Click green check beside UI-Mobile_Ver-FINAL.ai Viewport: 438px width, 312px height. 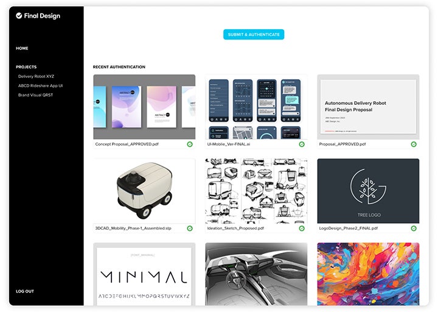tap(302, 144)
